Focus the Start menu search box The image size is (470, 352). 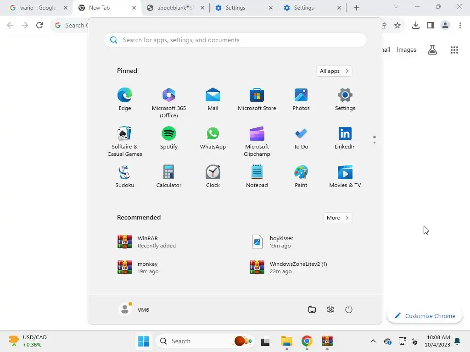pyautogui.click(x=235, y=40)
